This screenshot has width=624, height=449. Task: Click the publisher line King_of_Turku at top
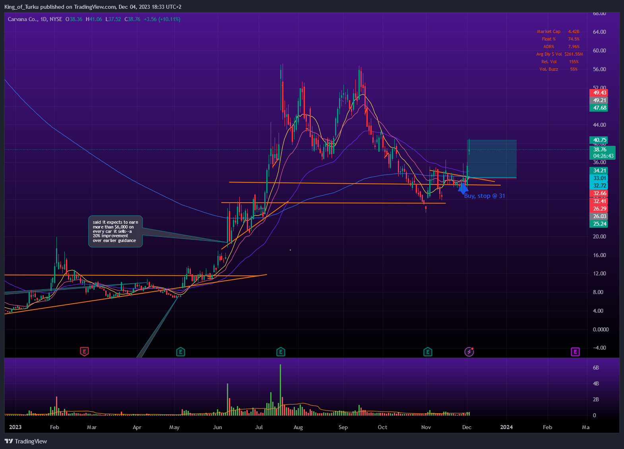[x=93, y=7]
